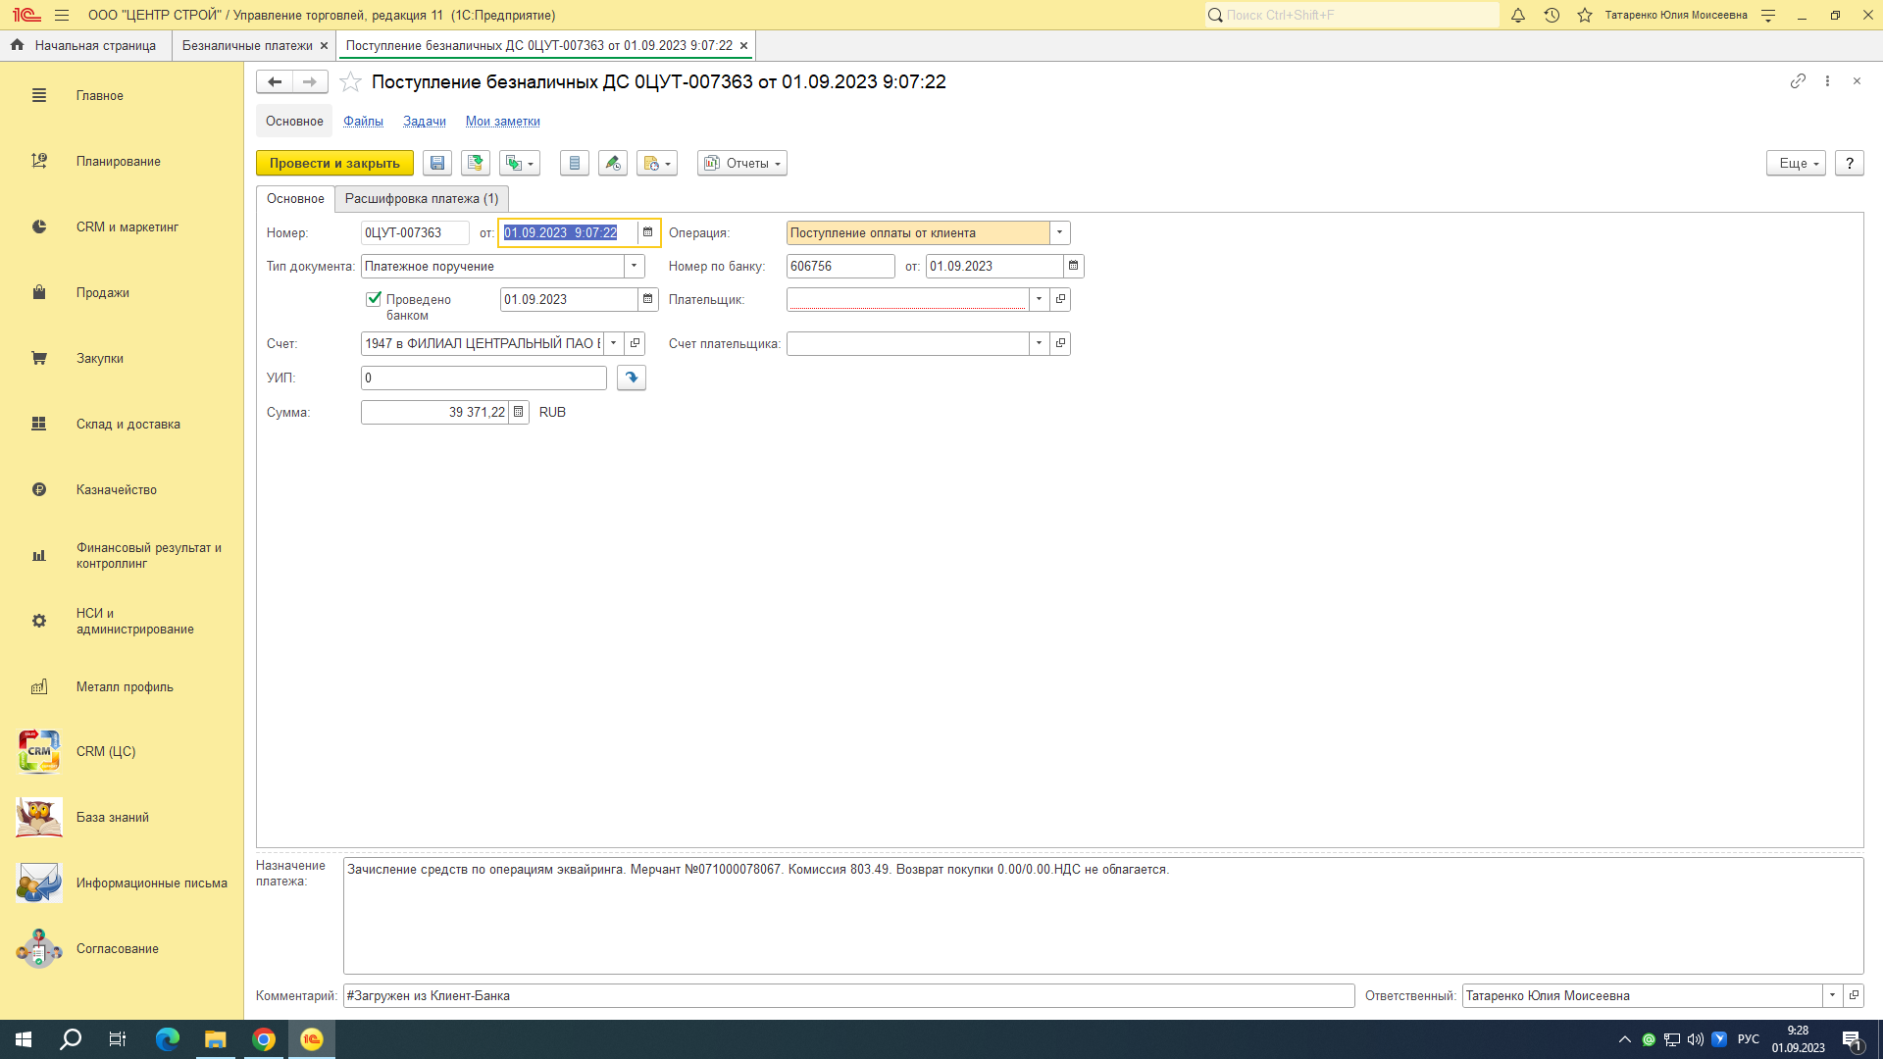
Task: Click the calculator icon in sum field
Action: pyautogui.click(x=519, y=413)
